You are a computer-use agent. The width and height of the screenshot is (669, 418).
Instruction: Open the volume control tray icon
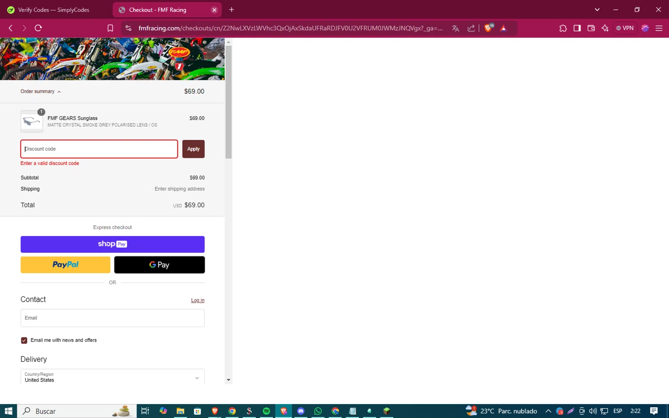[x=593, y=411]
